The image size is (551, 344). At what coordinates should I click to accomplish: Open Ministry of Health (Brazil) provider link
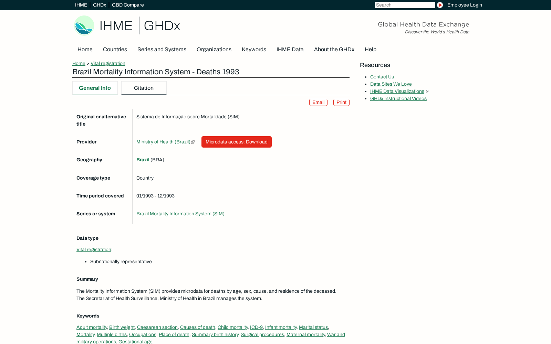(x=163, y=142)
